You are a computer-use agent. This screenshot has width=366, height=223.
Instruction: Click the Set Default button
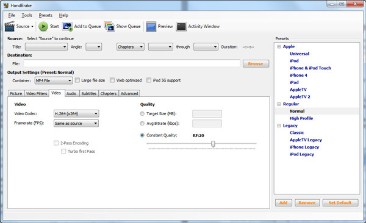[x=340, y=203]
